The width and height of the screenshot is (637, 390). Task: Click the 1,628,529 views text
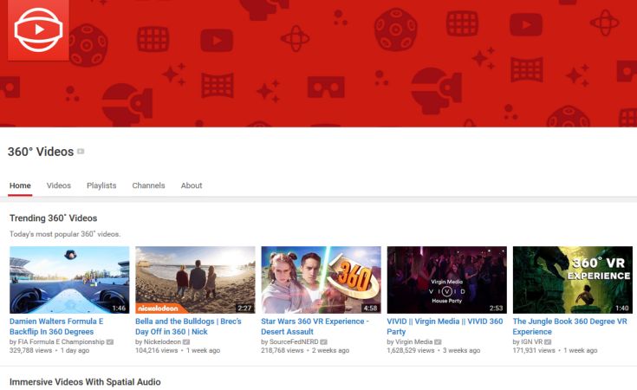(x=410, y=350)
